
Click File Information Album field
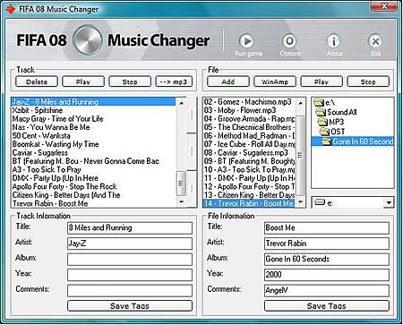(327, 260)
